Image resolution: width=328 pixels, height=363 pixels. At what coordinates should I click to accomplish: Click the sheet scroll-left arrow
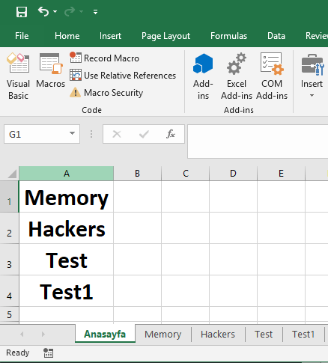pos(22,334)
